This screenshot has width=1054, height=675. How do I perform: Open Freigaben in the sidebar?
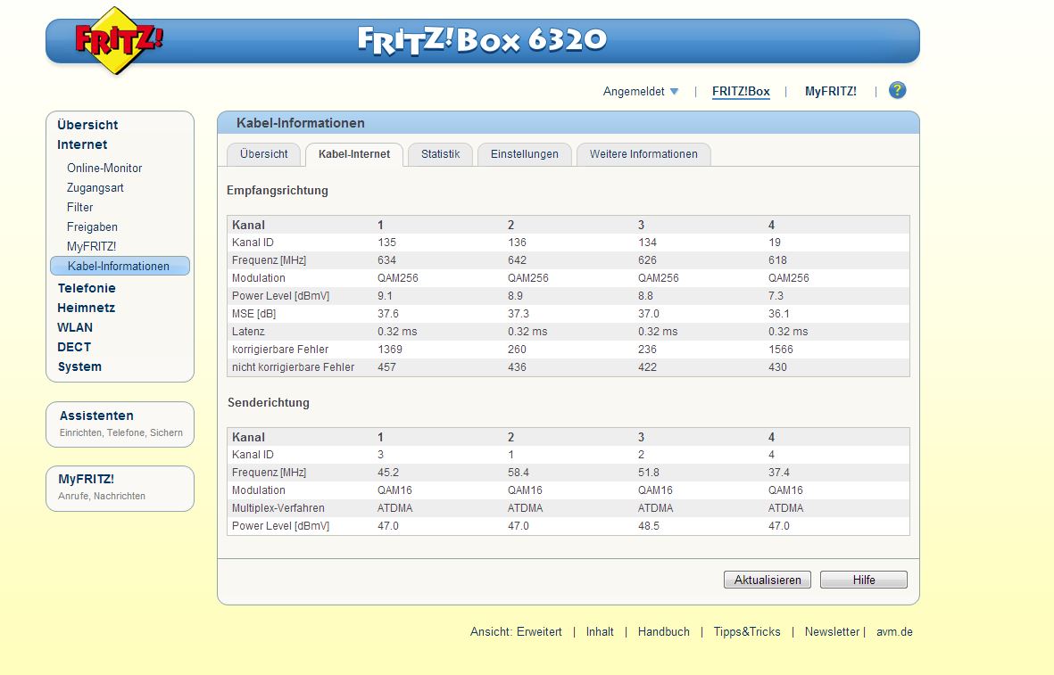92,226
